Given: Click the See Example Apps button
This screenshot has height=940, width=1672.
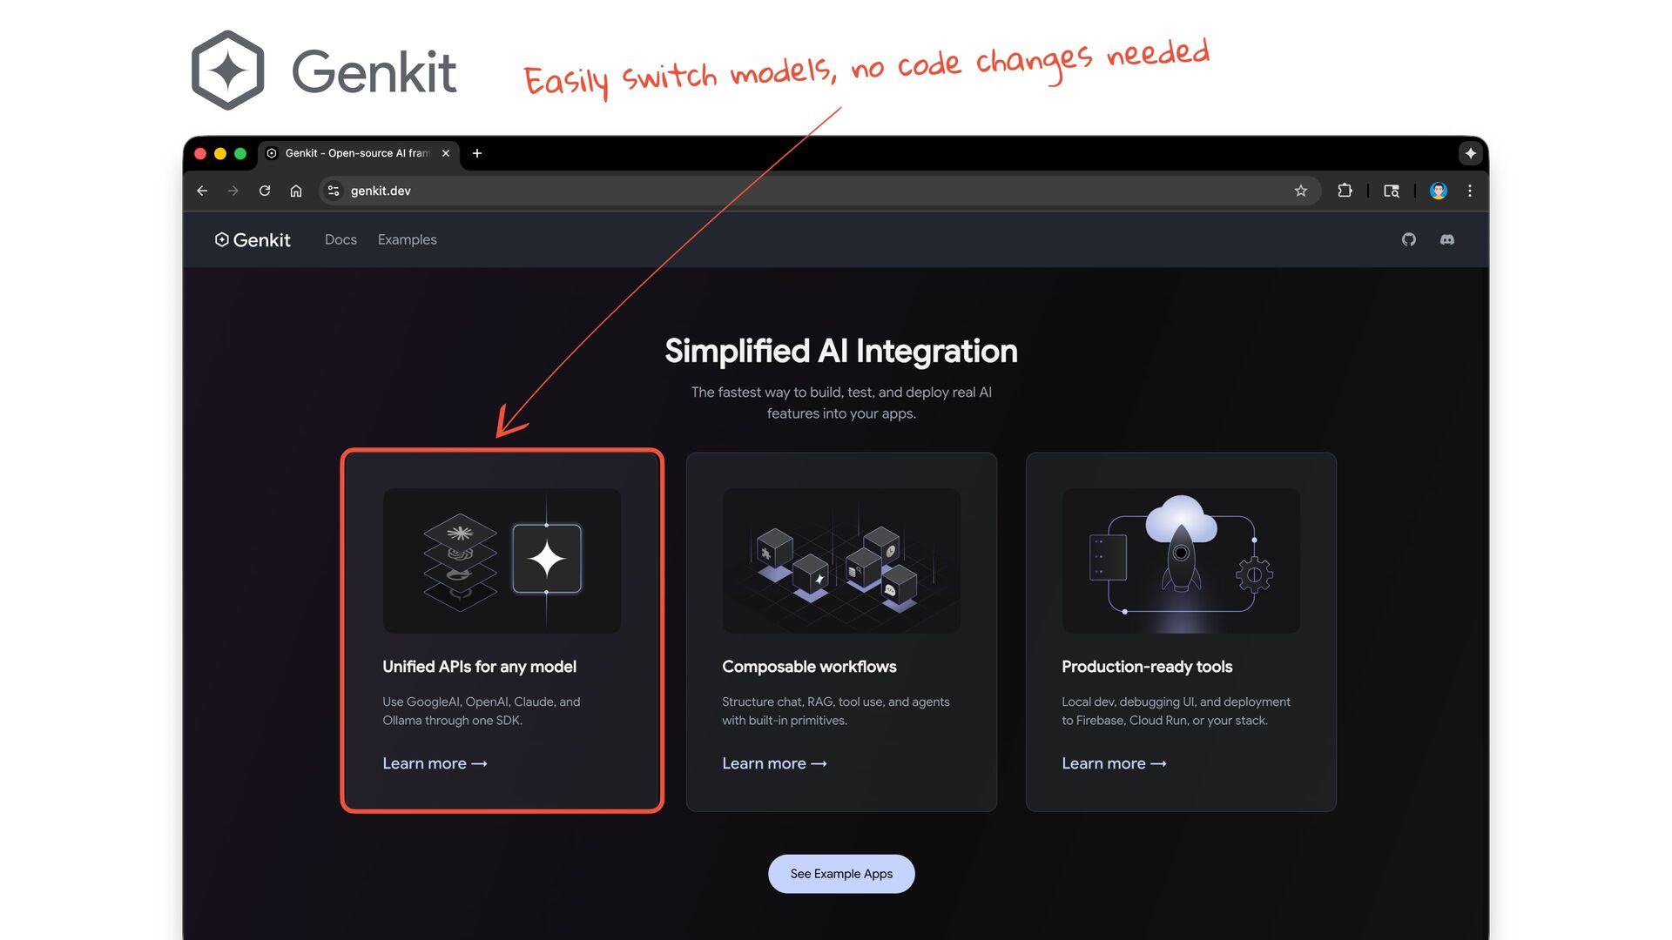Looking at the screenshot, I should pyautogui.click(x=841, y=874).
